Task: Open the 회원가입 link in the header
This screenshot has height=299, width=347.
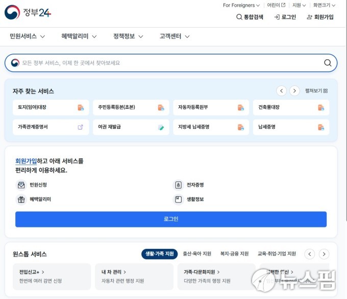Action: (x=320, y=17)
